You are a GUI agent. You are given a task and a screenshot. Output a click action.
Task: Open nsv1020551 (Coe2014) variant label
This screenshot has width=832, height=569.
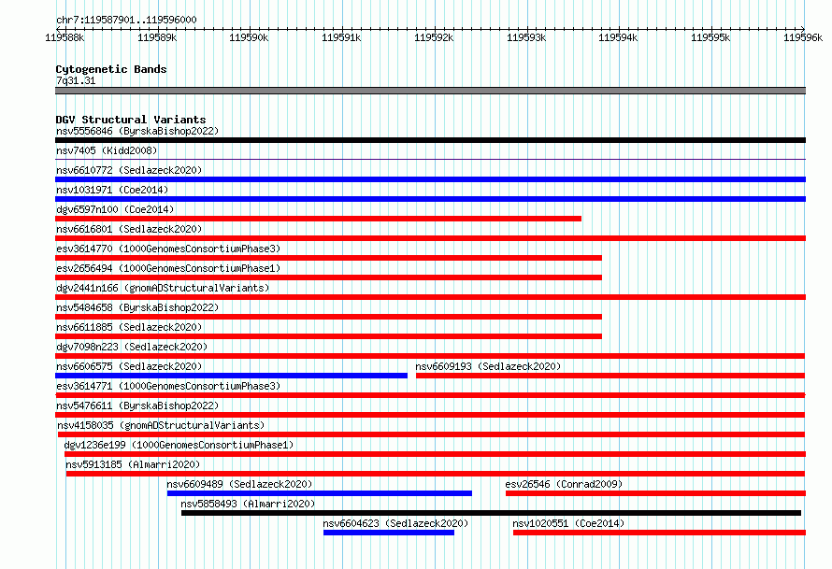click(x=568, y=523)
